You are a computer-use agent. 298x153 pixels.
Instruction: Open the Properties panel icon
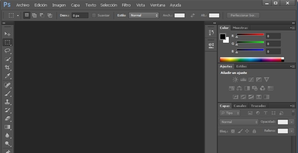tap(211, 45)
